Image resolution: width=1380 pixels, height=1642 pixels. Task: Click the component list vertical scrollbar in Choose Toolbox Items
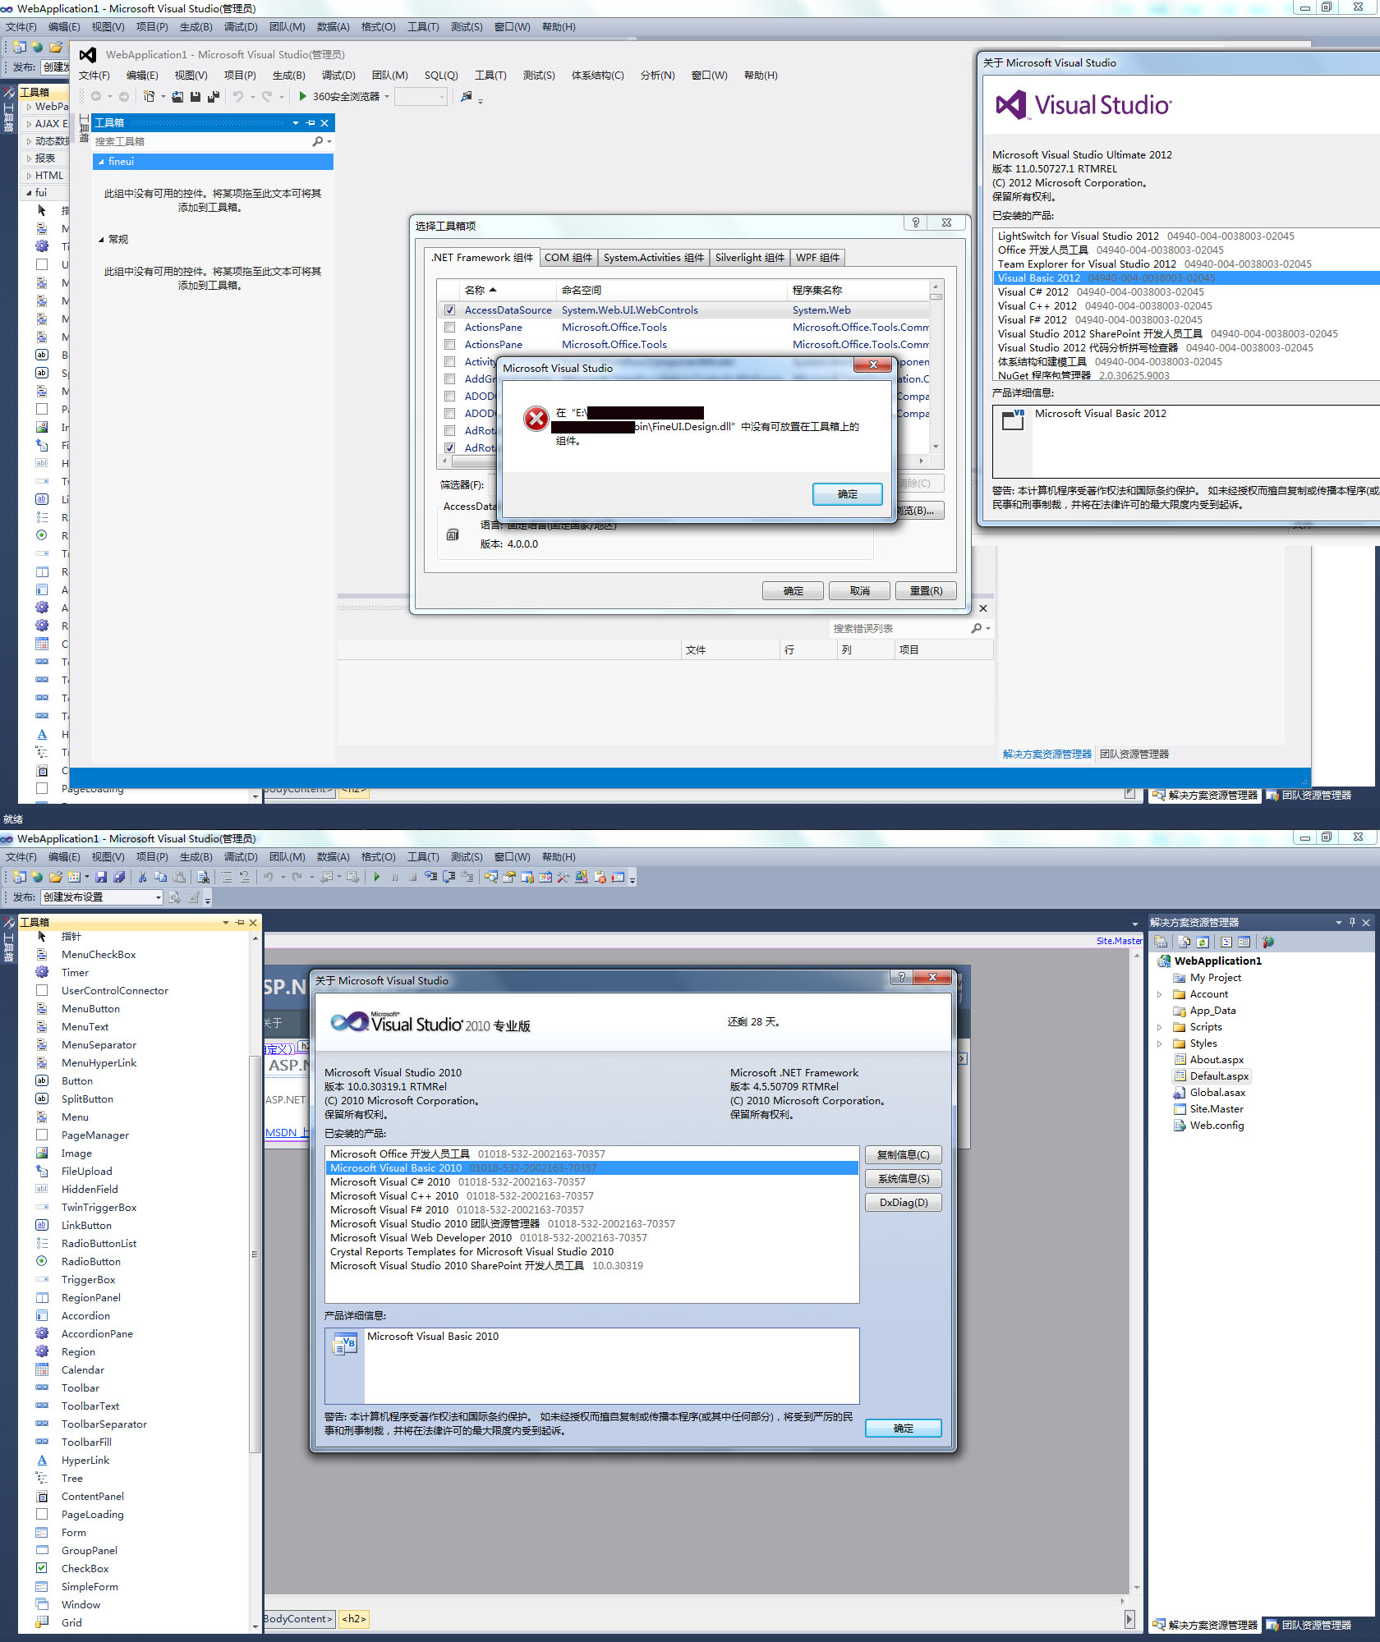click(936, 367)
